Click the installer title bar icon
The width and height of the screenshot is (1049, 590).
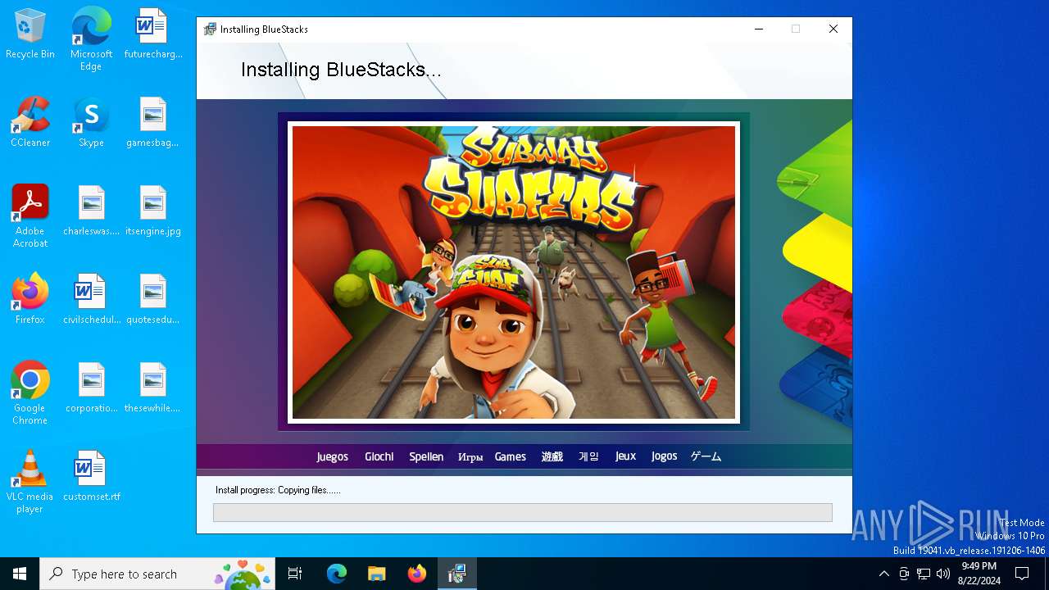click(211, 29)
